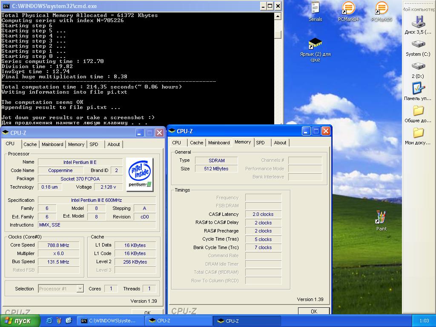Open About tab in right CPU-Z window

coord(280,143)
